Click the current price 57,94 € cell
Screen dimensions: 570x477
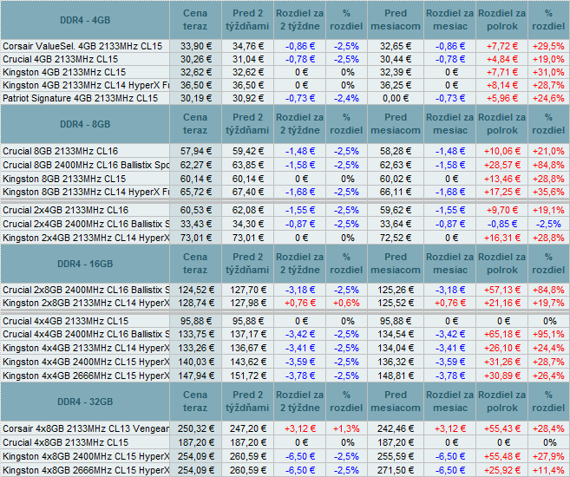[x=196, y=151]
